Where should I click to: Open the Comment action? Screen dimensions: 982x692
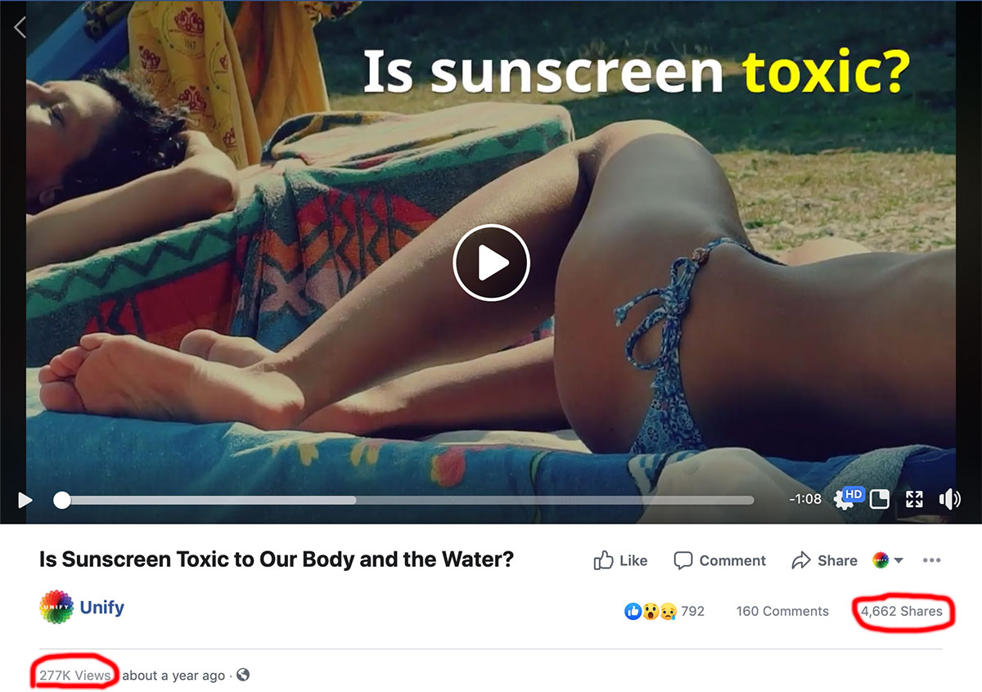(x=719, y=560)
